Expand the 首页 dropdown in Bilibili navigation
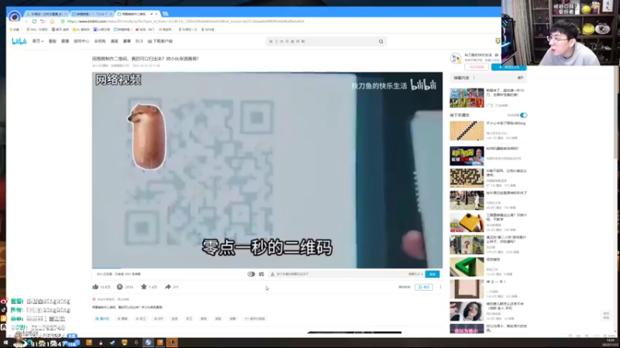This screenshot has width=620, height=348. (37, 41)
